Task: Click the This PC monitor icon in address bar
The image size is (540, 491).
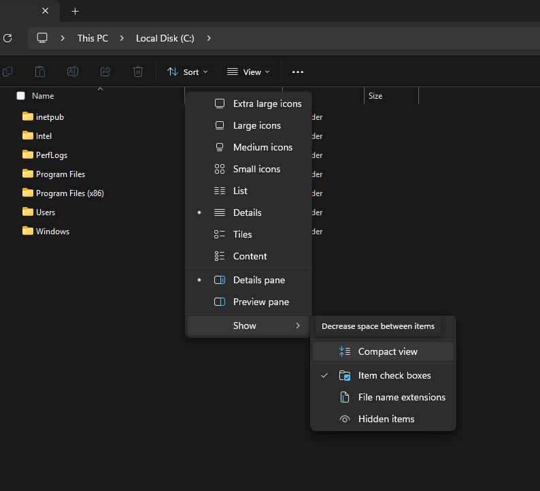Action: [42, 38]
